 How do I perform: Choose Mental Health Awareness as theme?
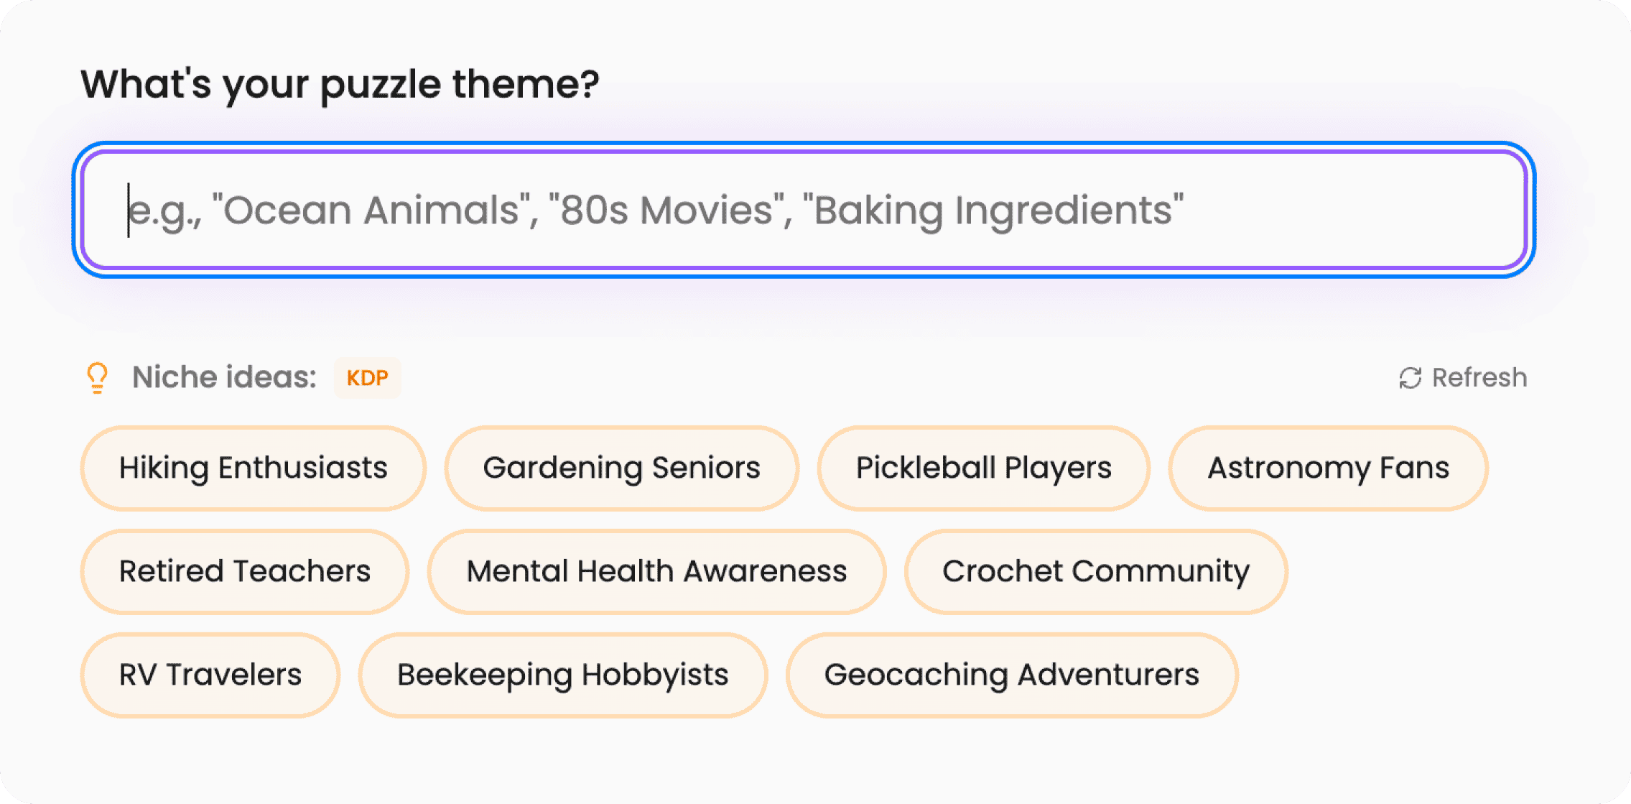pos(656,571)
